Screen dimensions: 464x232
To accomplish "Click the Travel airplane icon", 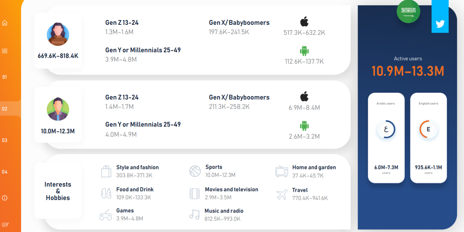I will [282, 195].
